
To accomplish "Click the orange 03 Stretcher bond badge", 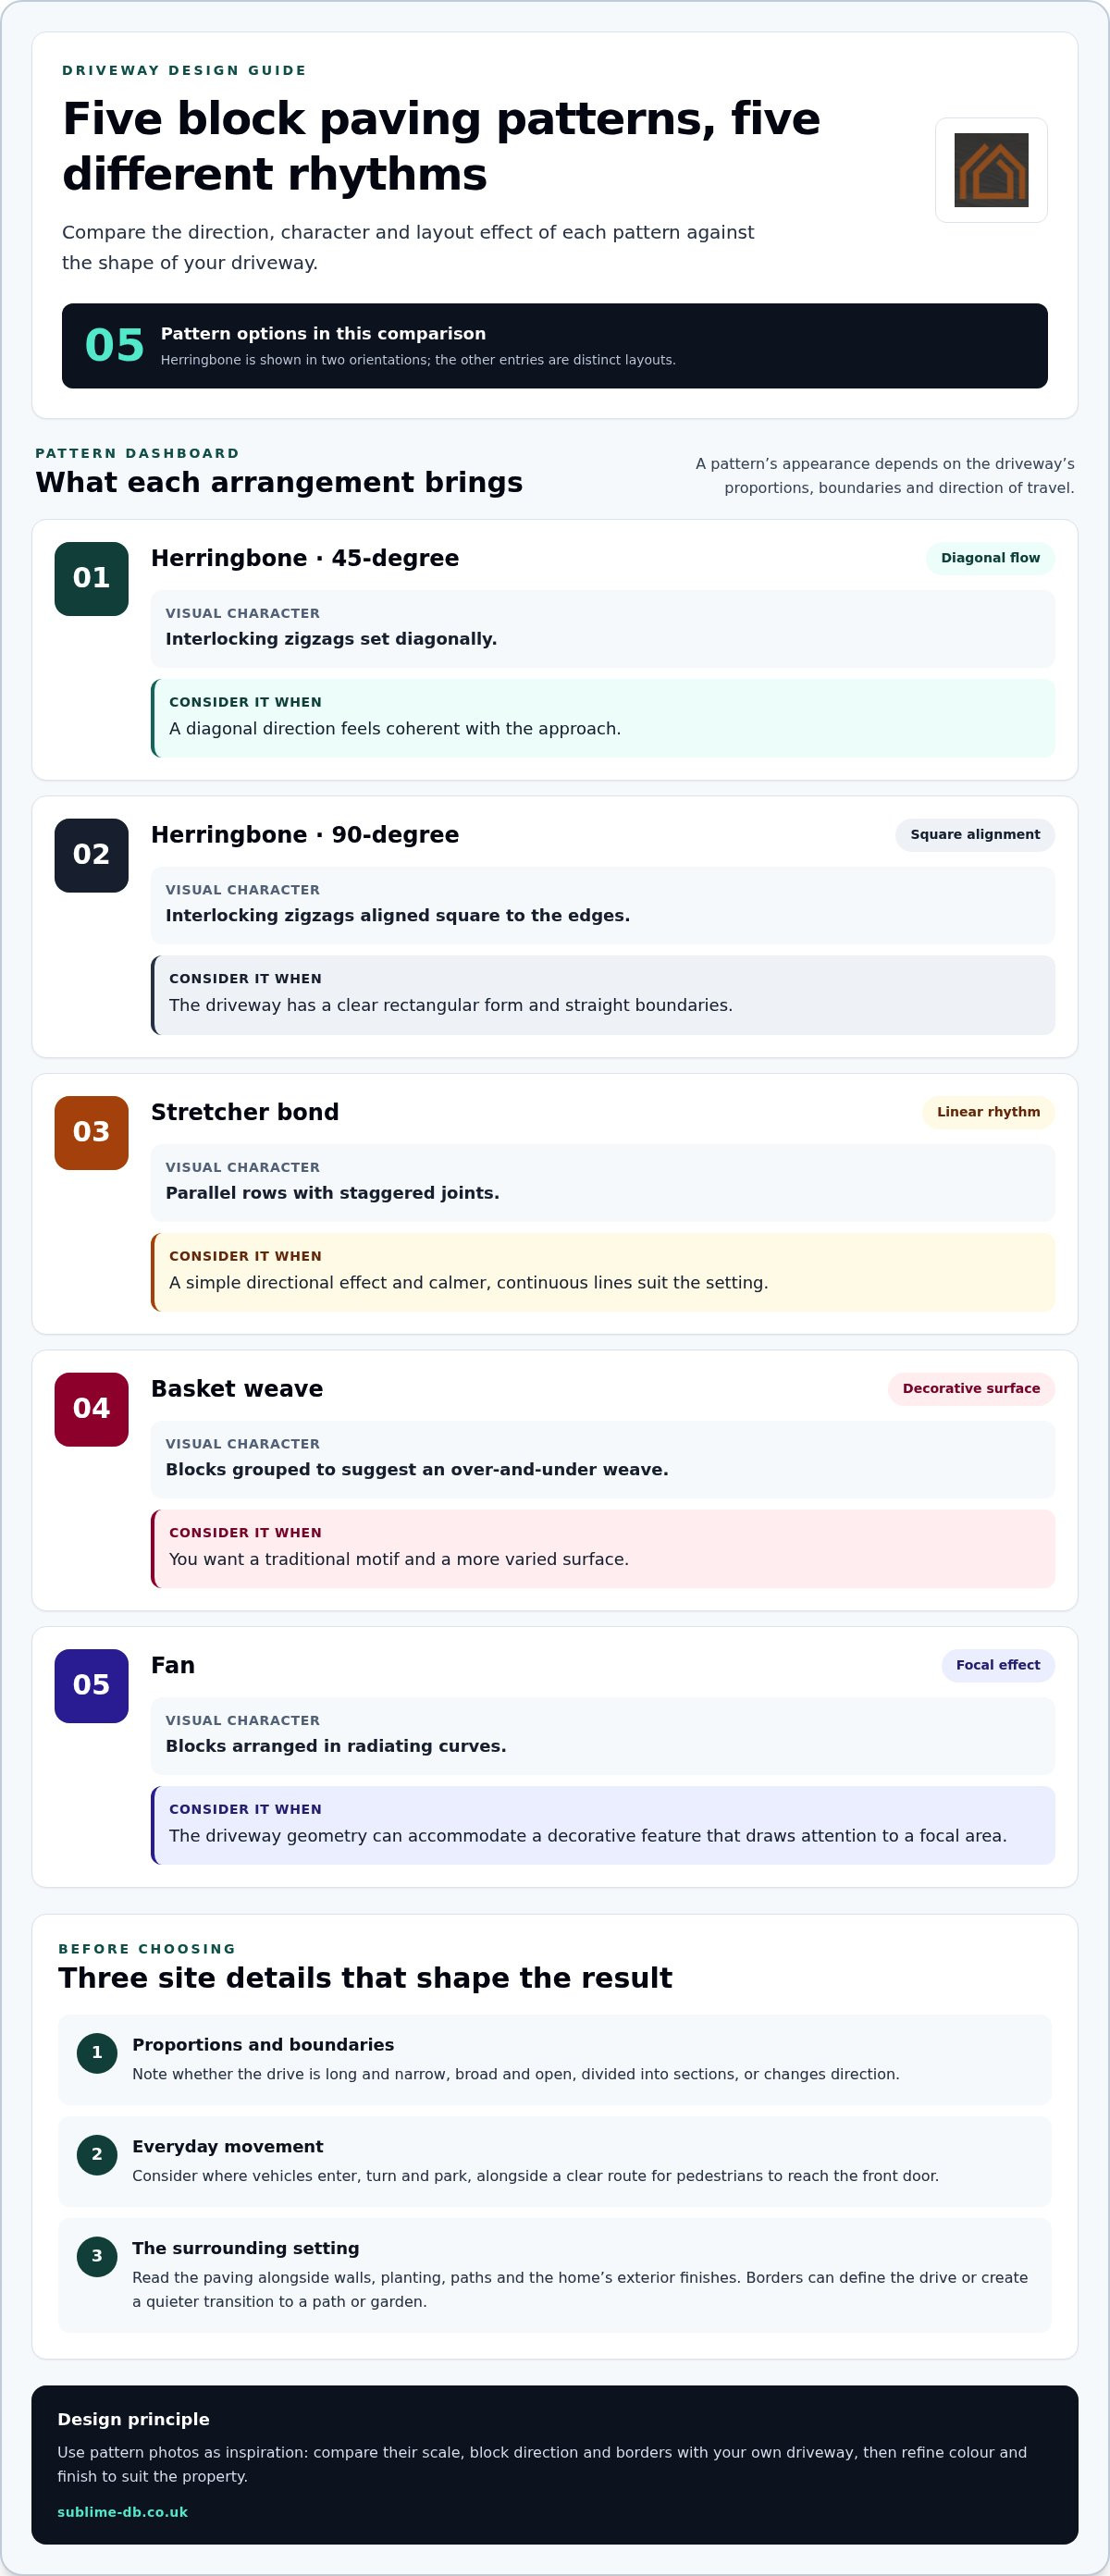I will pyautogui.click(x=91, y=1132).
